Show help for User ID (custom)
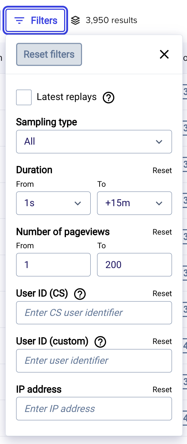The image size is (187, 444). (x=100, y=342)
